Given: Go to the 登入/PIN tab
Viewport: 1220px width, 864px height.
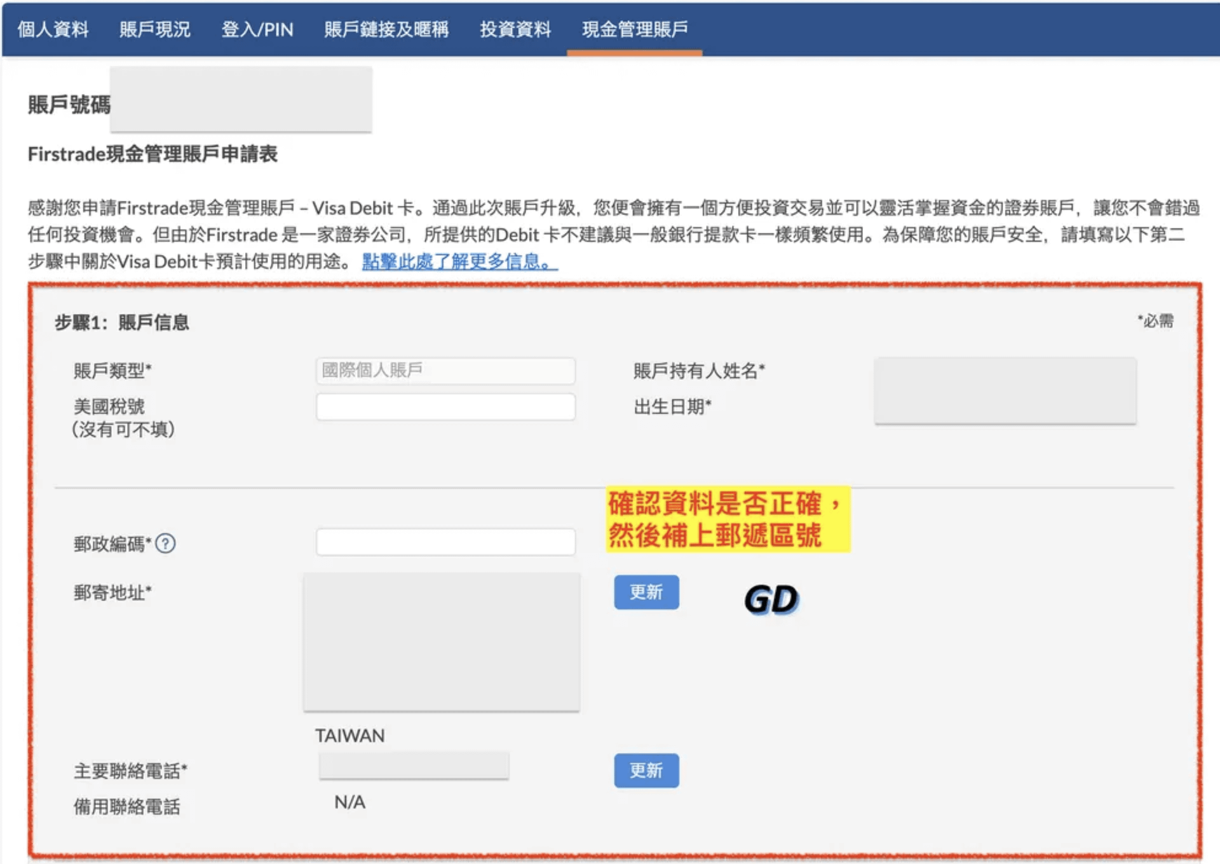Looking at the screenshot, I should [257, 29].
